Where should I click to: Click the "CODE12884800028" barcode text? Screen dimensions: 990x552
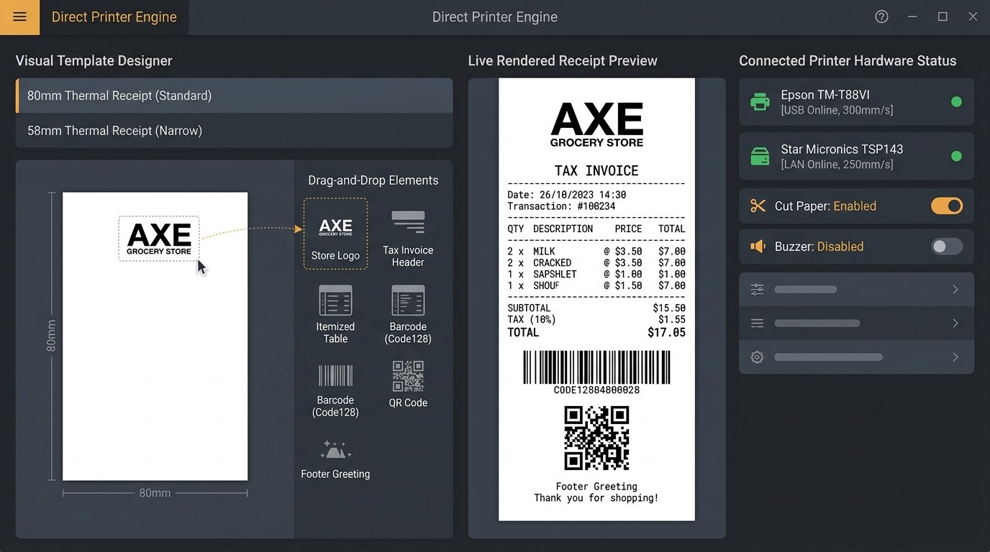(596, 390)
